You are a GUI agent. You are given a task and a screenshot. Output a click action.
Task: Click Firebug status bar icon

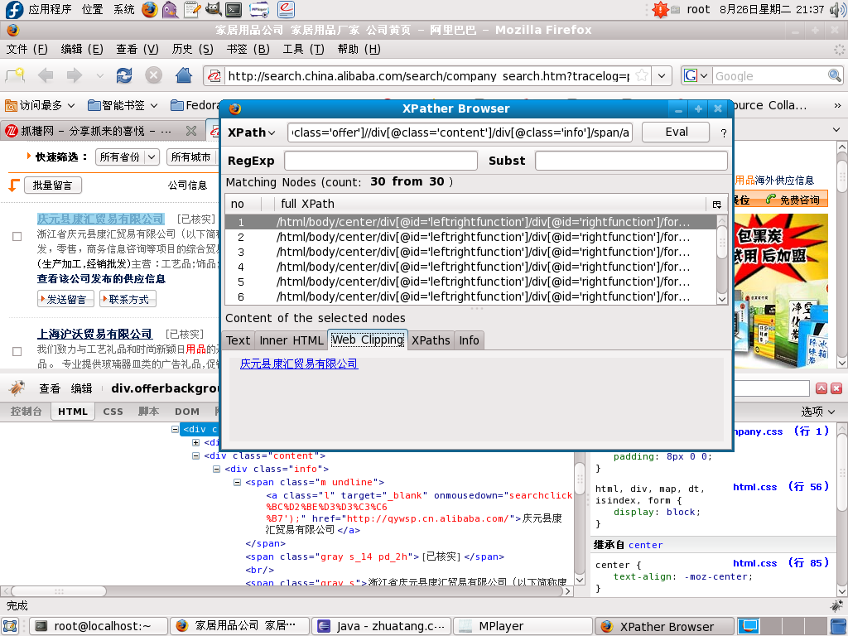pos(836,605)
